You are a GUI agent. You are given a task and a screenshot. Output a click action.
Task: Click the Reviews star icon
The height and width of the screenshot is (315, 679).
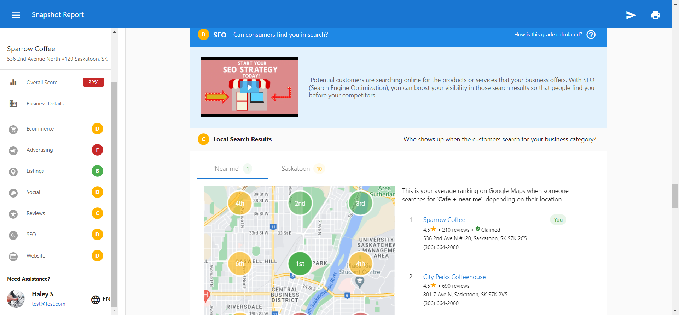(13, 214)
